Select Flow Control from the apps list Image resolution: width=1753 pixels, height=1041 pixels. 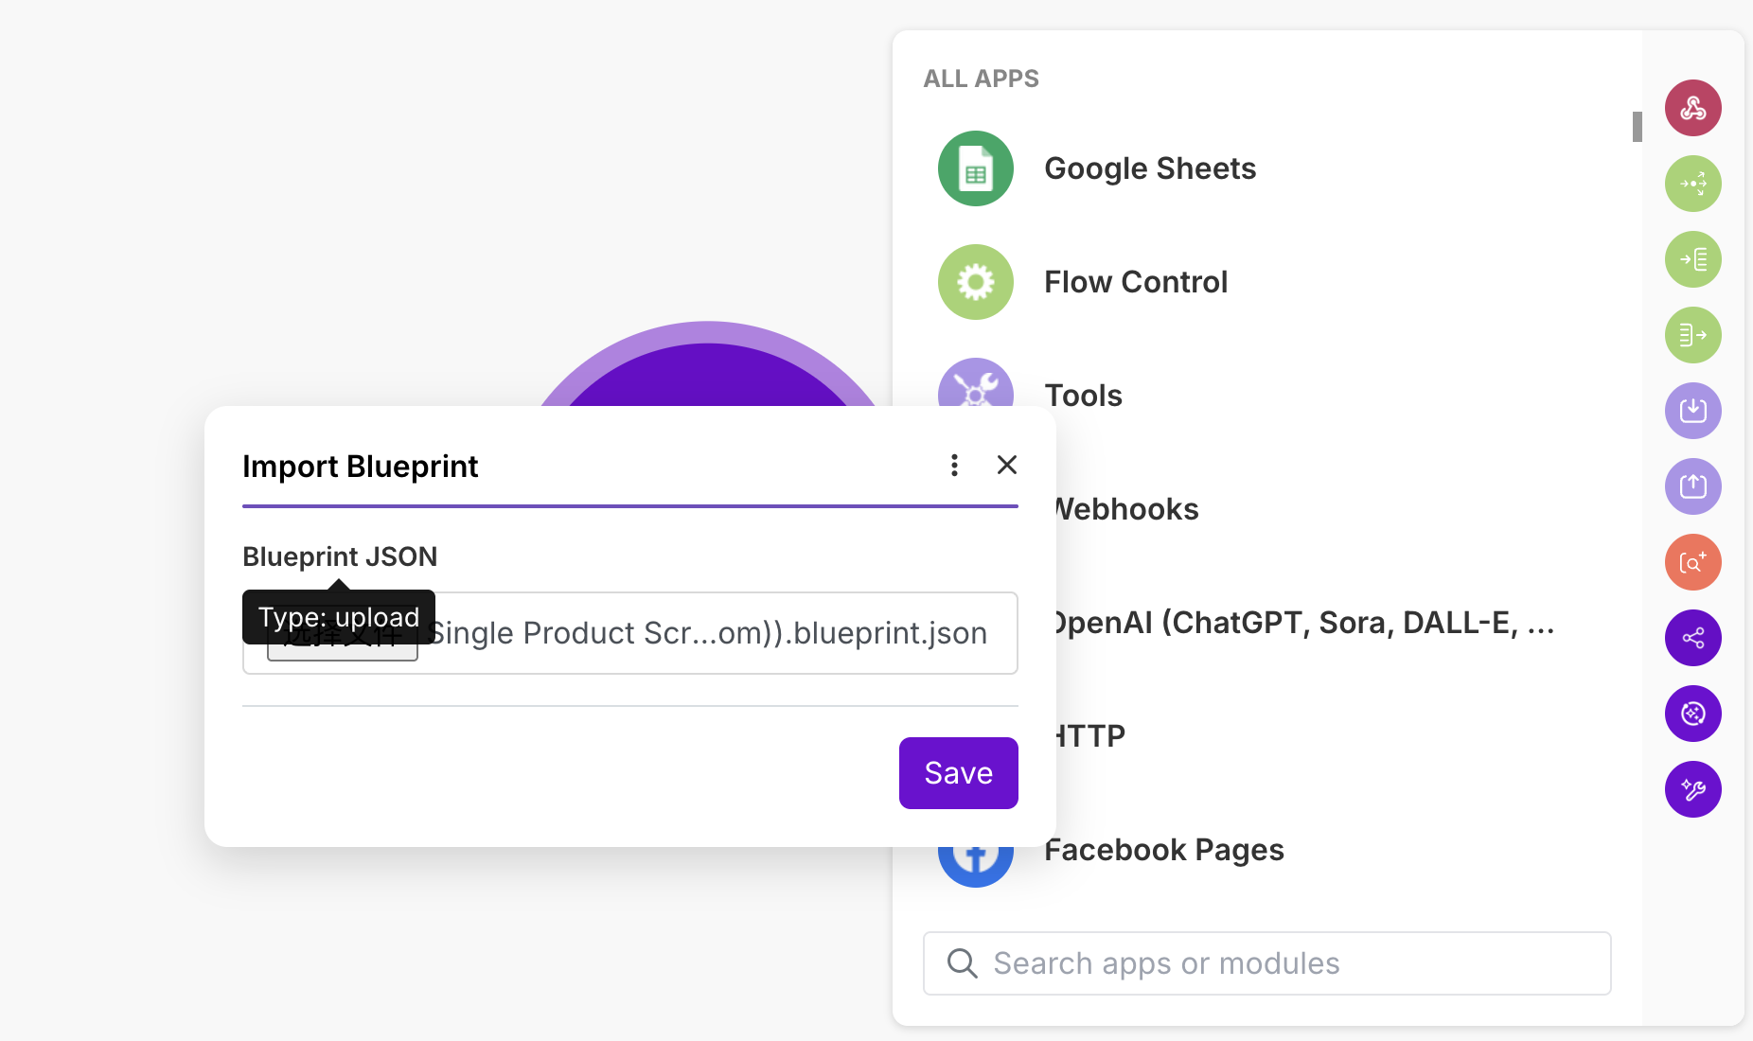[1135, 282]
